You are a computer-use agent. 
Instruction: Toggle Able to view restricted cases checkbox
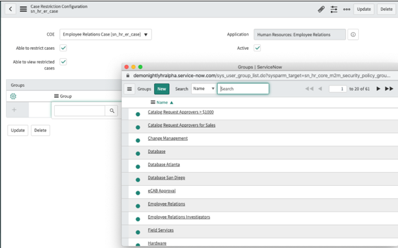(63, 61)
